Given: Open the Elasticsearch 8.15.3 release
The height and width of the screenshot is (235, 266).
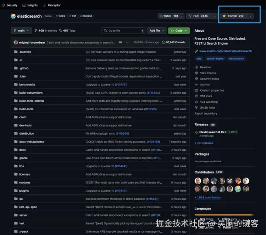Looking at the screenshot, I should [x=213, y=132].
